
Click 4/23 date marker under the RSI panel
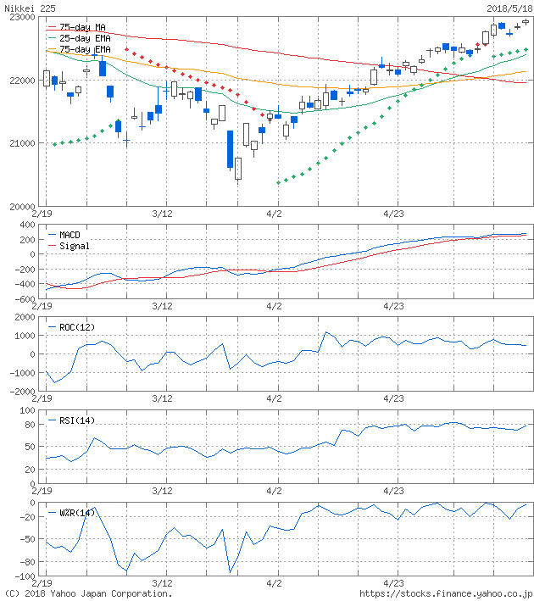392,491
